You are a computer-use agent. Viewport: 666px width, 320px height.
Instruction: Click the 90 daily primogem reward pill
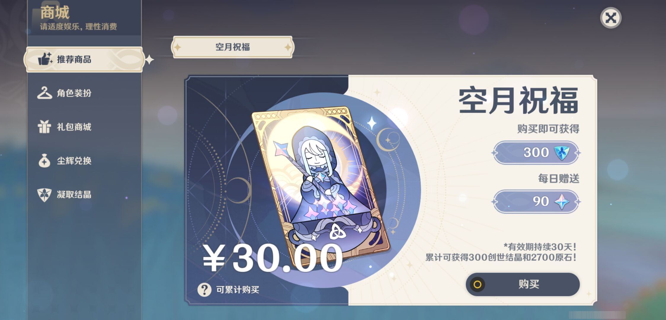(536, 202)
